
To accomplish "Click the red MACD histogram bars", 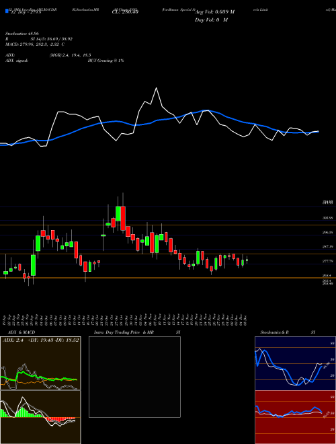I will point(60,419).
